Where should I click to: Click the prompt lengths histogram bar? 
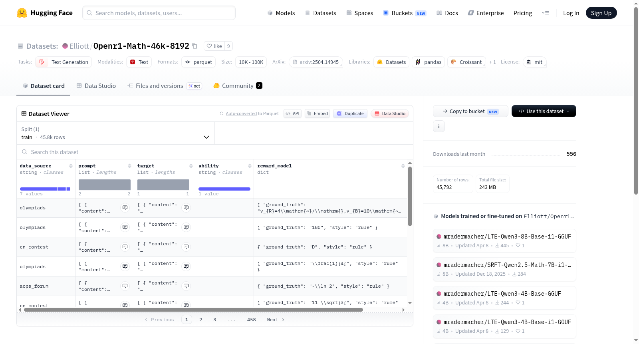click(105, 185)
